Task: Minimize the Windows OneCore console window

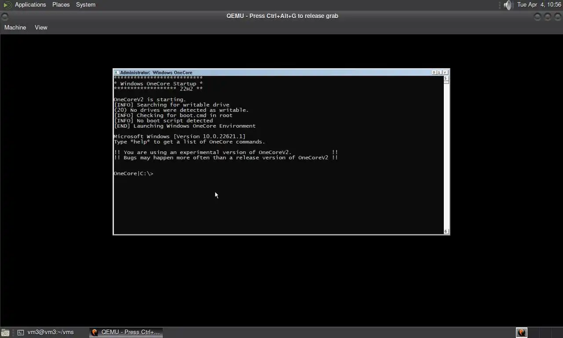Action: pos(434,73)
